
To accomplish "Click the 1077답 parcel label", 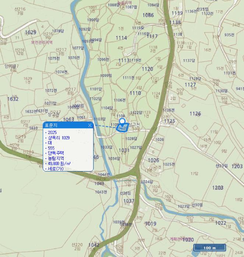I will 78,48.
